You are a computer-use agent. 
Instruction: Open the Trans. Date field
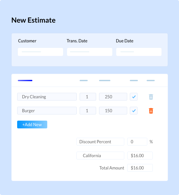tap(90, 52)
